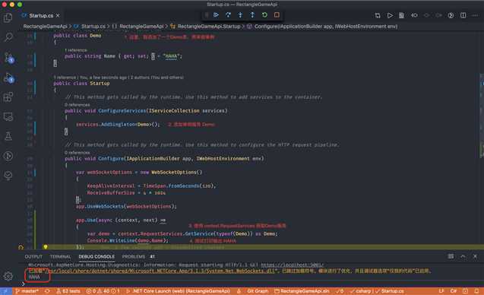Click the "public class Startup" declaration
The image size is (484, 295).
[x=81, y=84]
